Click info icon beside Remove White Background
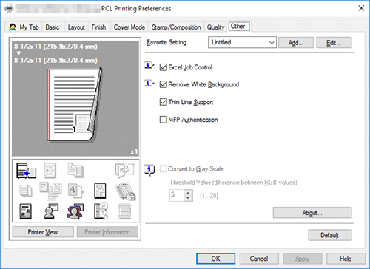The height and width of the screenshot is (269, 370). point(149,84)
